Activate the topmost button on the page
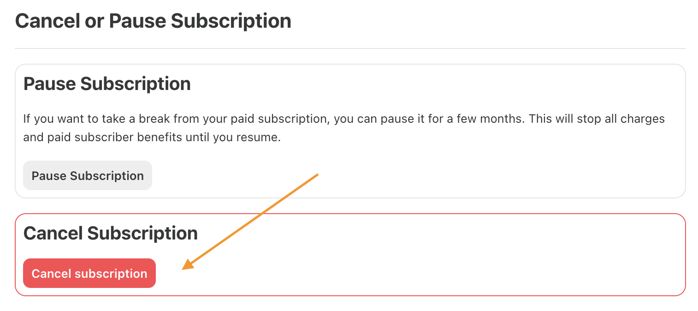 tap(87, 175)
